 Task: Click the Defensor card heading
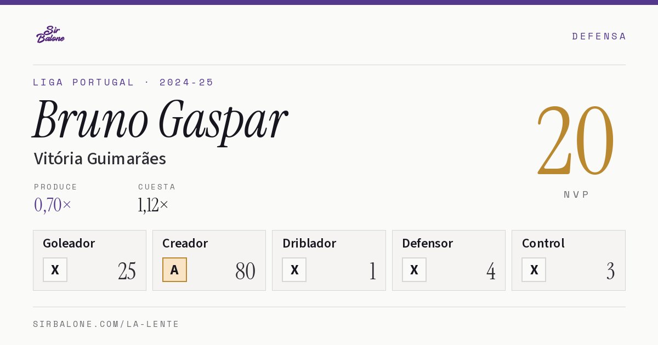click(x=427, y=243)
